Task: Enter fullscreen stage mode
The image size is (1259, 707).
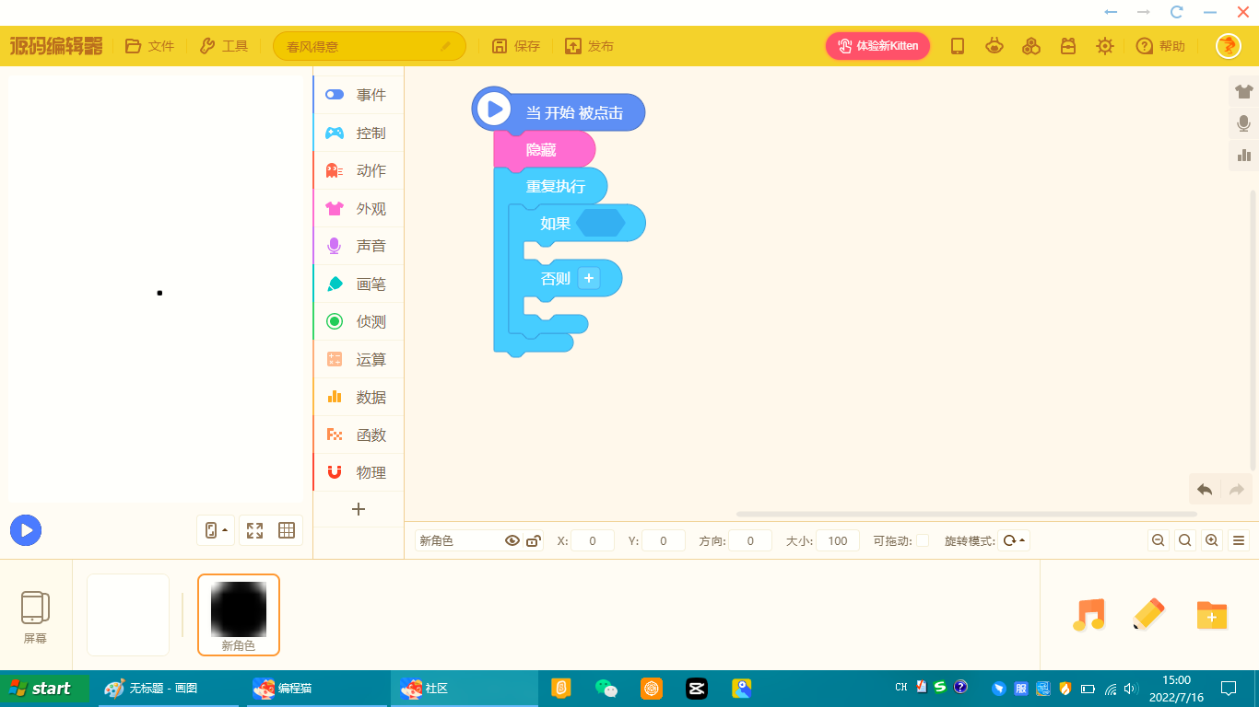Action: 255,530
